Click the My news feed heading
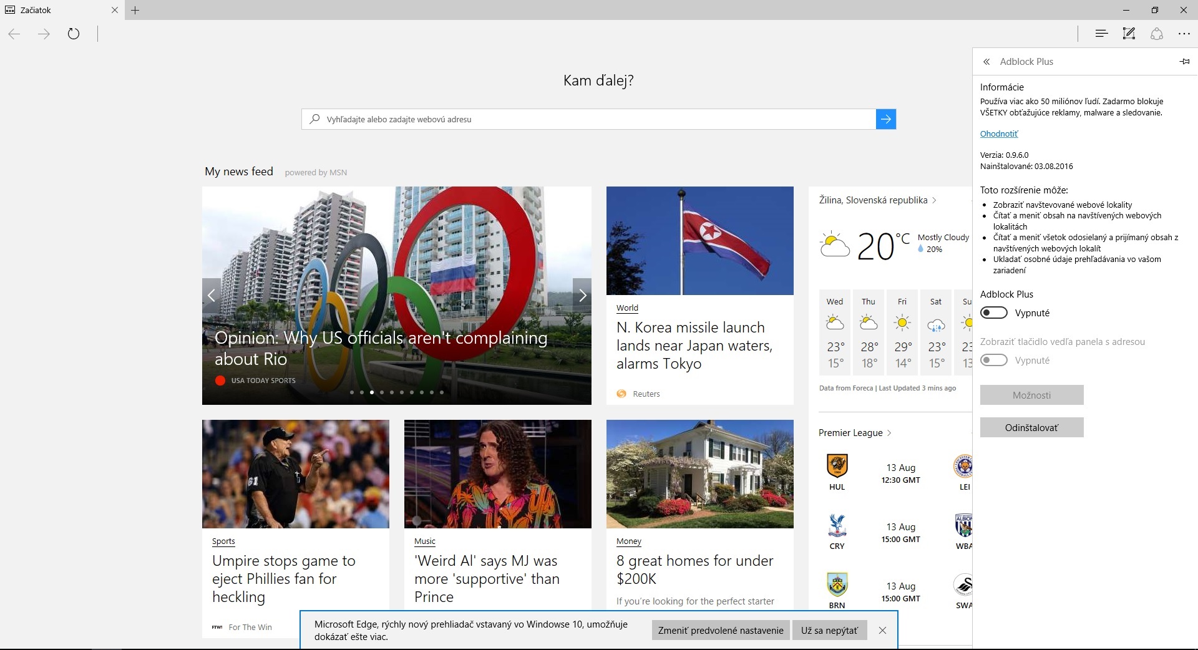 point(239,172)
